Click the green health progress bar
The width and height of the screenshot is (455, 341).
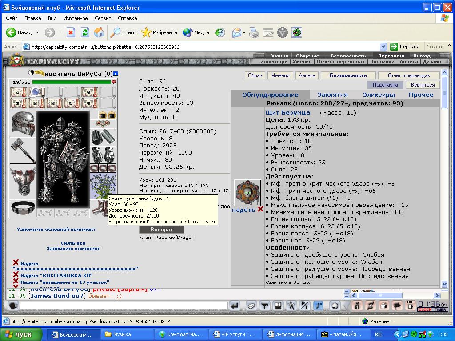click(x=72, y=82)
